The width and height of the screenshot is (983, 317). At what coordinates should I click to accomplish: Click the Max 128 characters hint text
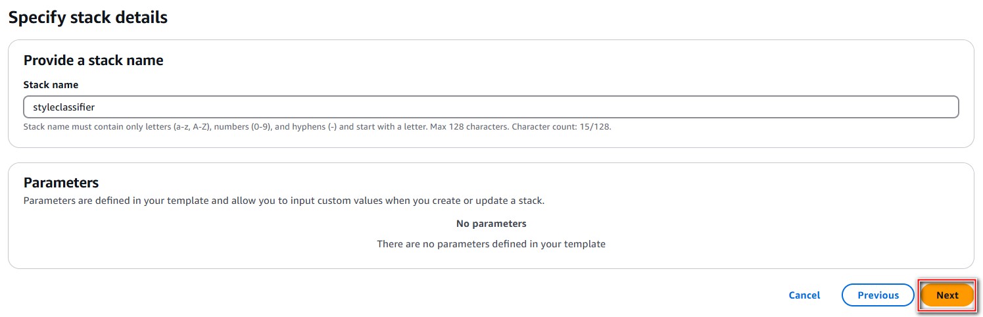469,127
